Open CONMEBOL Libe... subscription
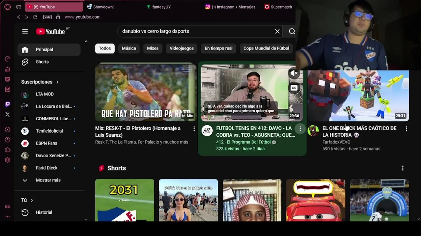 pos(49,119)
